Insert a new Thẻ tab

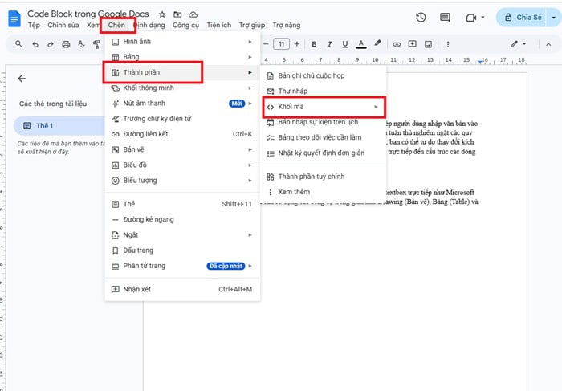point(182,204)
